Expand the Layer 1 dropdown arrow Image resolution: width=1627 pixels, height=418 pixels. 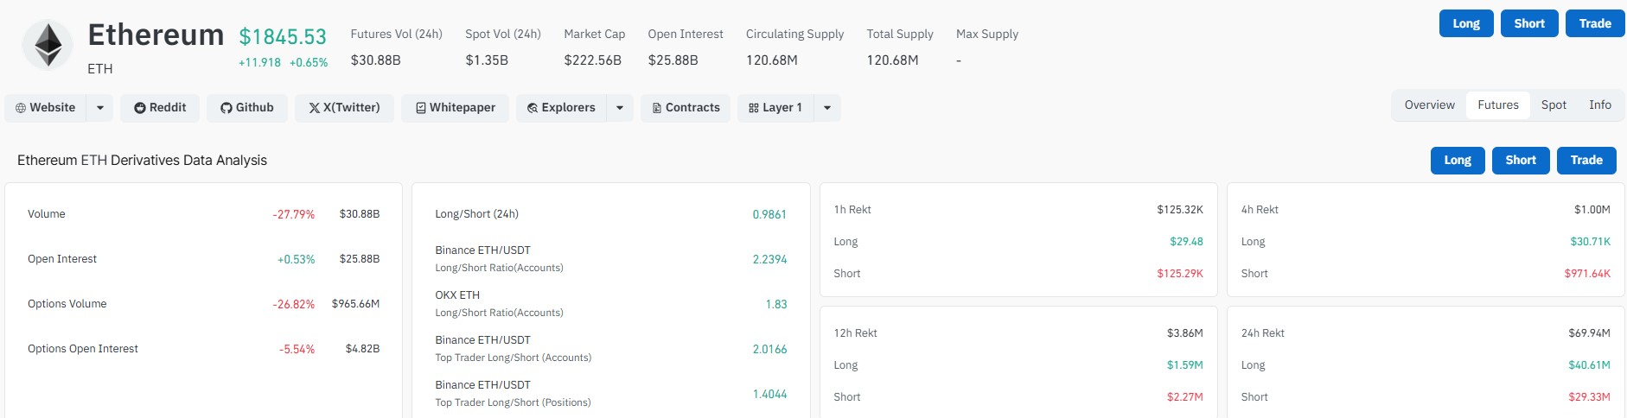point(827,108)
